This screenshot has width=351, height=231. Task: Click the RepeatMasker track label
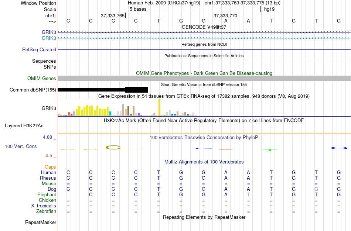click(41, 222)
